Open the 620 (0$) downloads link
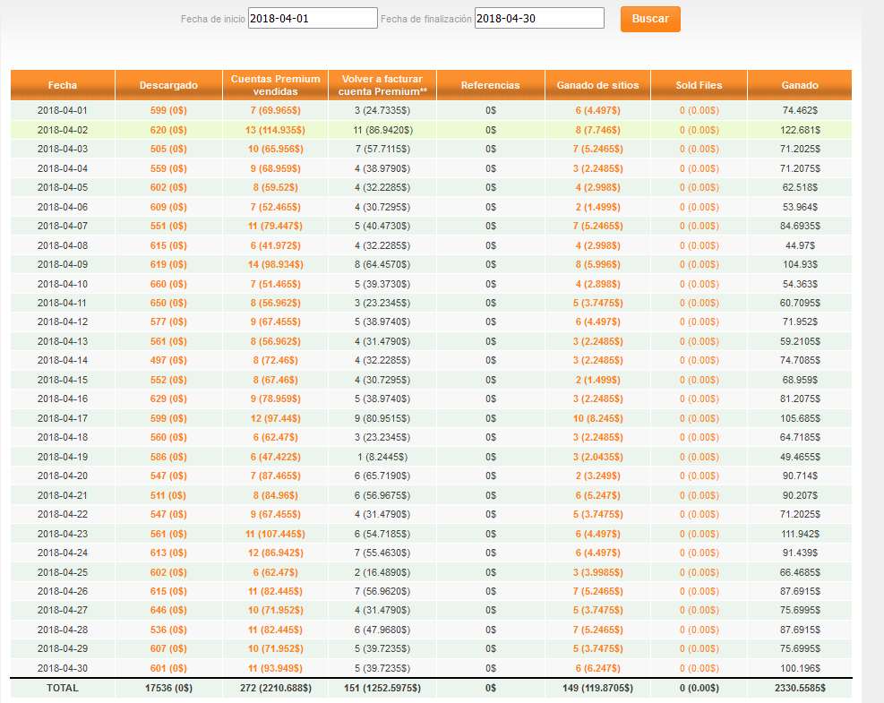This screenshot has width=884, height=703. pyautogui.click(x=168, y=130)
